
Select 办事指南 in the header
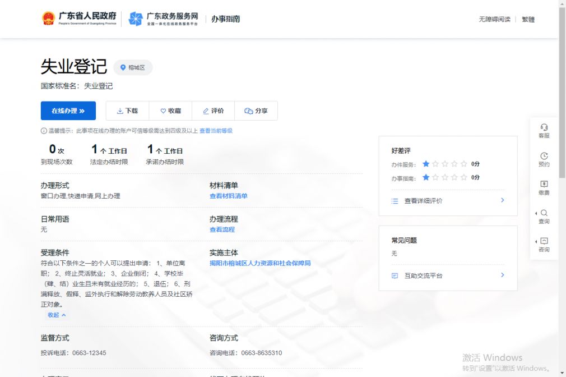[225, 19]
